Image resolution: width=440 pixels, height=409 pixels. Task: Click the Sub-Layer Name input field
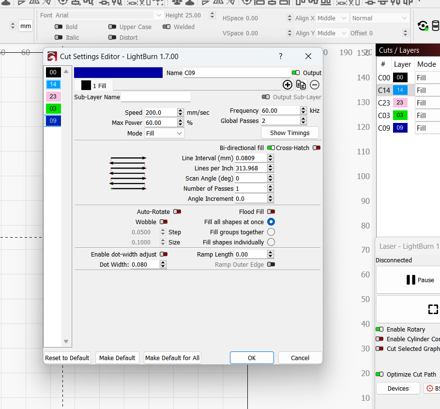(156, 97)
